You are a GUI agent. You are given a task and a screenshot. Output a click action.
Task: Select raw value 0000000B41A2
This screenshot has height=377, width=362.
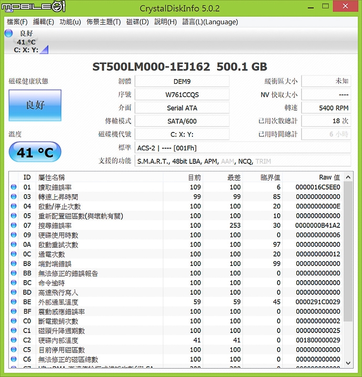(318, 225)
